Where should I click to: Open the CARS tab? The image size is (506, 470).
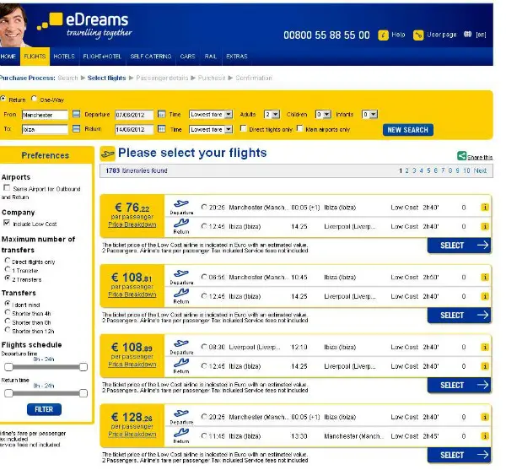coord(187,57)
